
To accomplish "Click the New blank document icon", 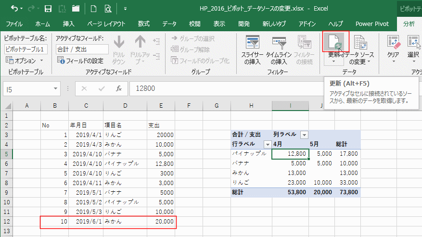I will click(x=93, y=9).
